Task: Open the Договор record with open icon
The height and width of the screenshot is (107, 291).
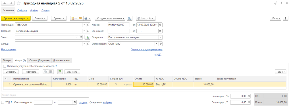Action: pos(88,31)
